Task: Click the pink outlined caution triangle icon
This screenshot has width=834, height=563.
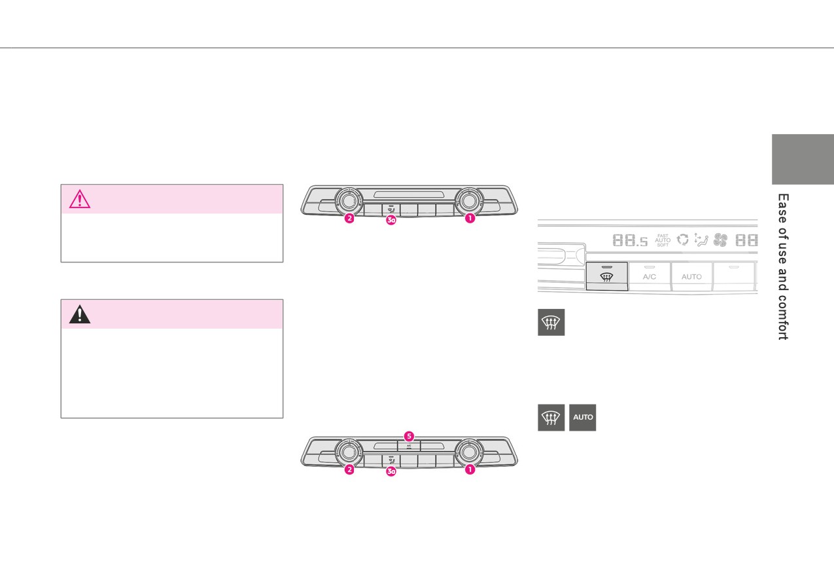Action: point(79,199)
